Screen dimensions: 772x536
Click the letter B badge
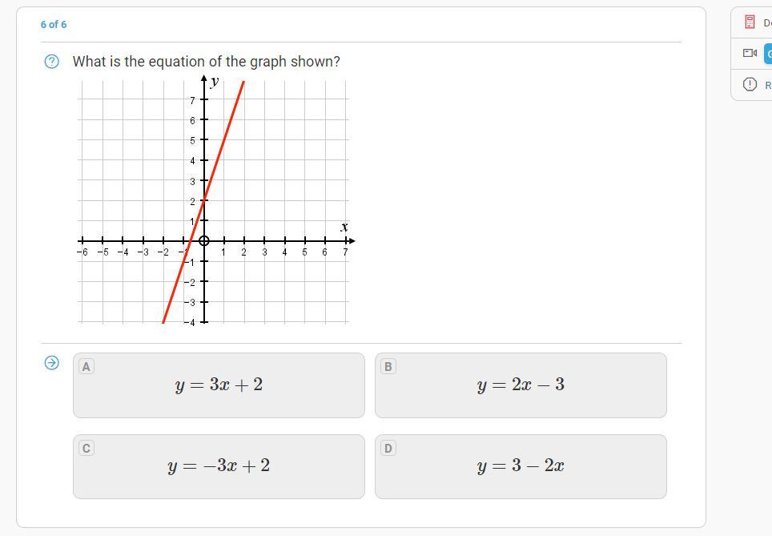[388, 366]
